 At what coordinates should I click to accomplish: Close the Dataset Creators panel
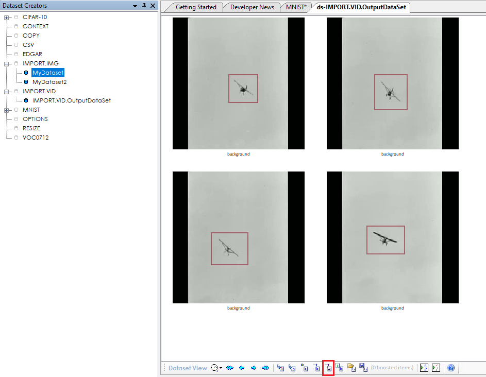(153, 6)
